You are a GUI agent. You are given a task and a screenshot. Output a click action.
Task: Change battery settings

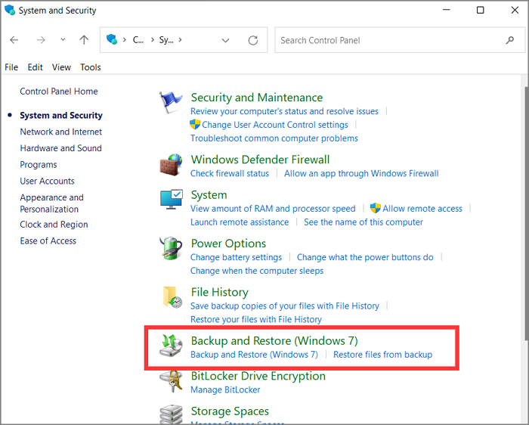pos(236,257)
